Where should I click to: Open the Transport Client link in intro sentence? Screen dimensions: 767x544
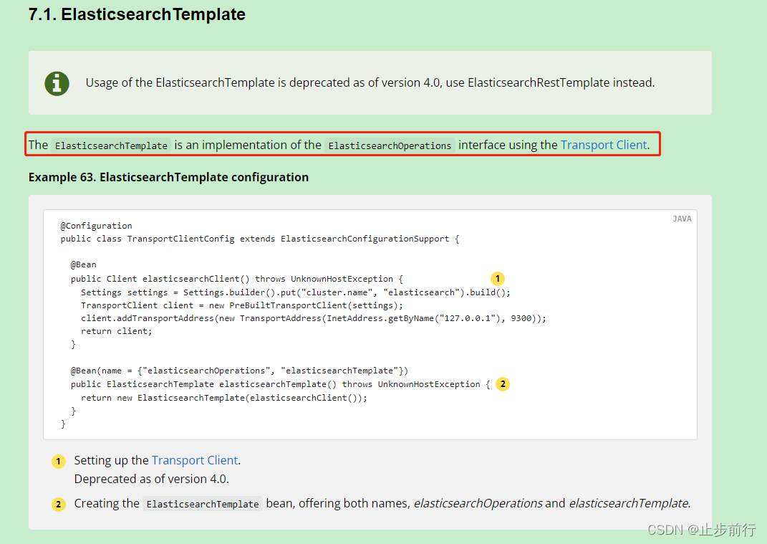[x=604, y=145]
